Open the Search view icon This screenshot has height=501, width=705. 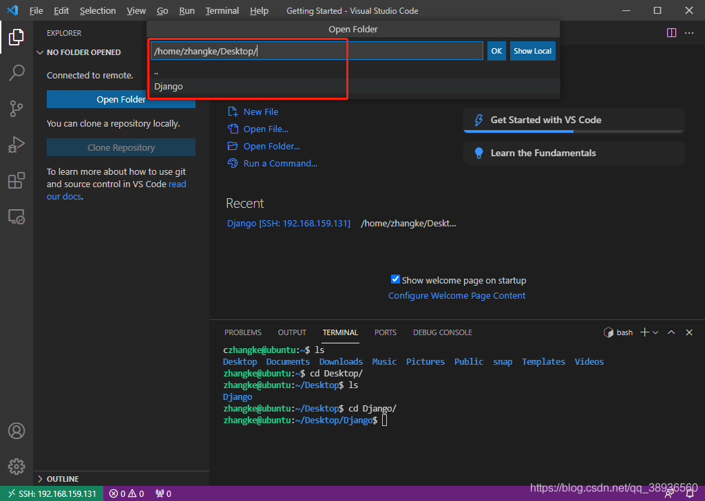[x=17, y=73]
